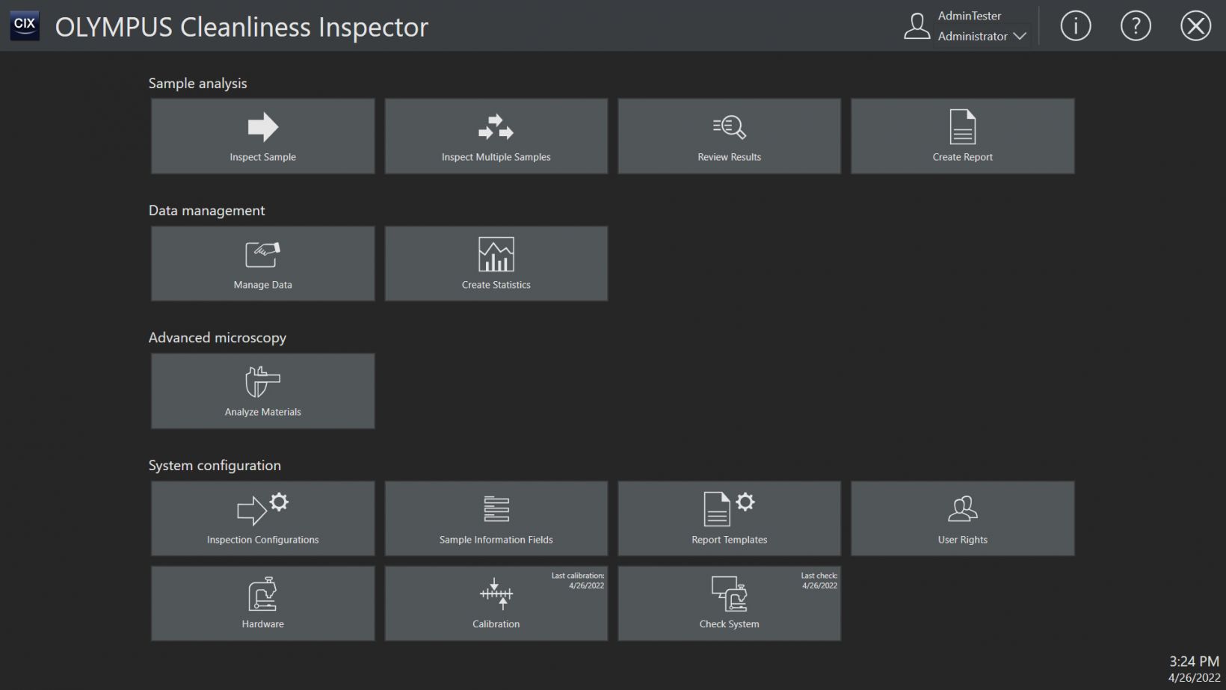Launch Analyze Materials
Image resolution: width=1226 pixels, height=690 pixels.
262,391
